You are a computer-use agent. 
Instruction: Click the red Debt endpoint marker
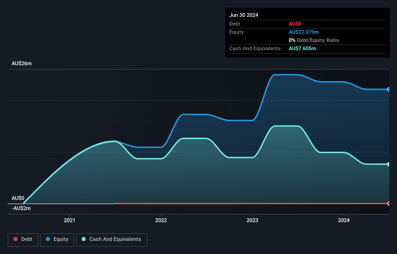[389, 203]
